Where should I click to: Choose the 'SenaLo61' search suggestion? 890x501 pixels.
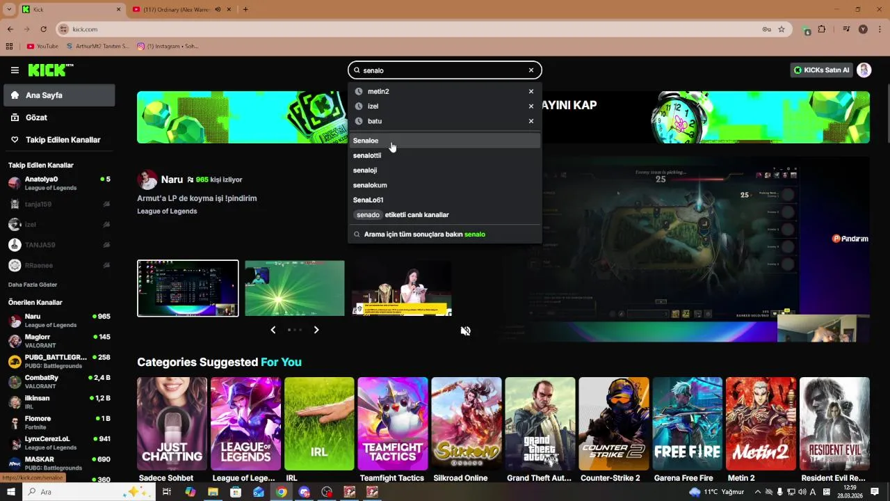click(445, 200)
